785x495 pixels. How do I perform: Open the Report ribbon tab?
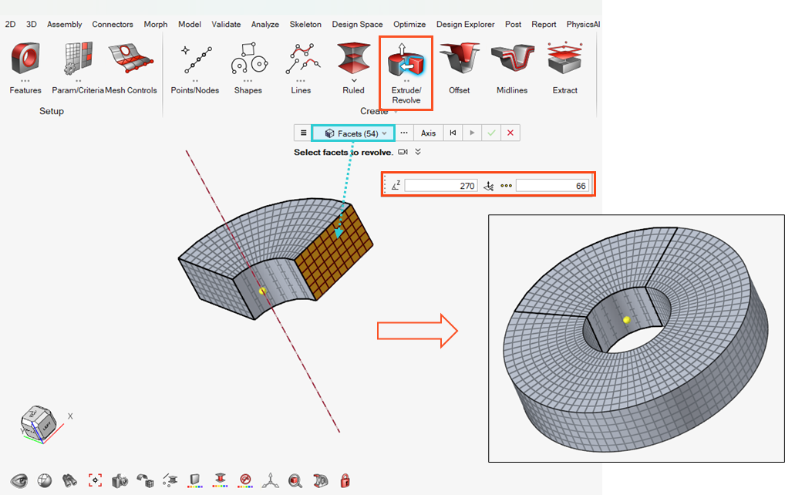[x=544, y=24]
